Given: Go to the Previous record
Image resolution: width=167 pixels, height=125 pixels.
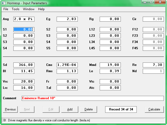Looking at the screenshot, I should point(10,109).
